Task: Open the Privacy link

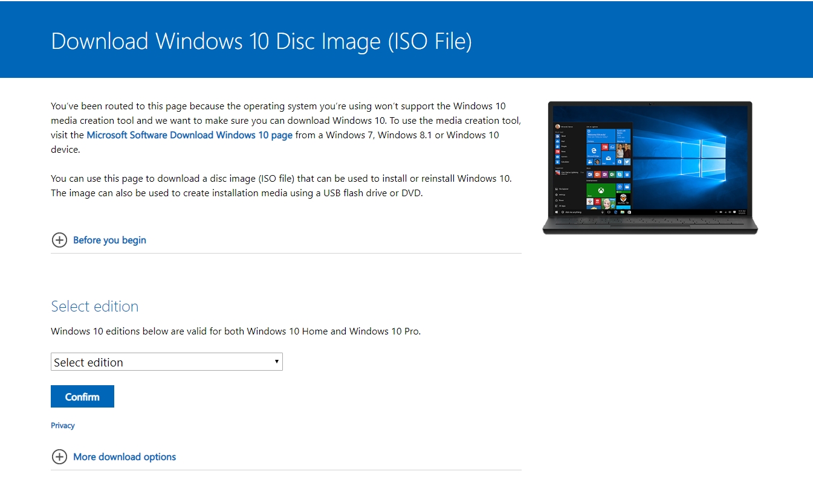Action: click(63, 426)
